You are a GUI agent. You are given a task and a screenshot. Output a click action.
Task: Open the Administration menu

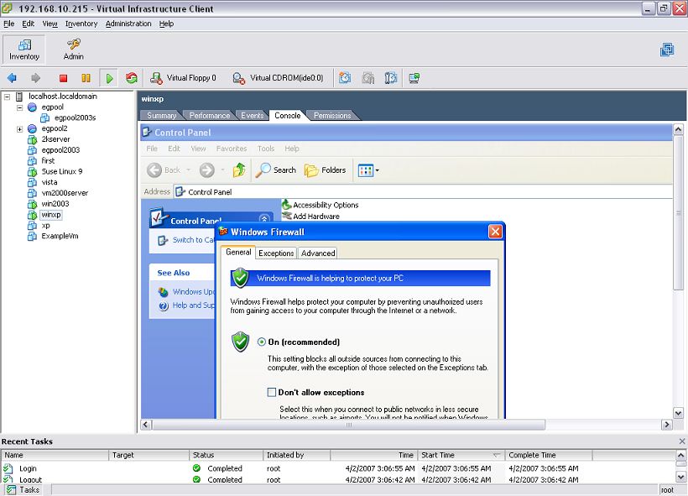coord(128,23)
